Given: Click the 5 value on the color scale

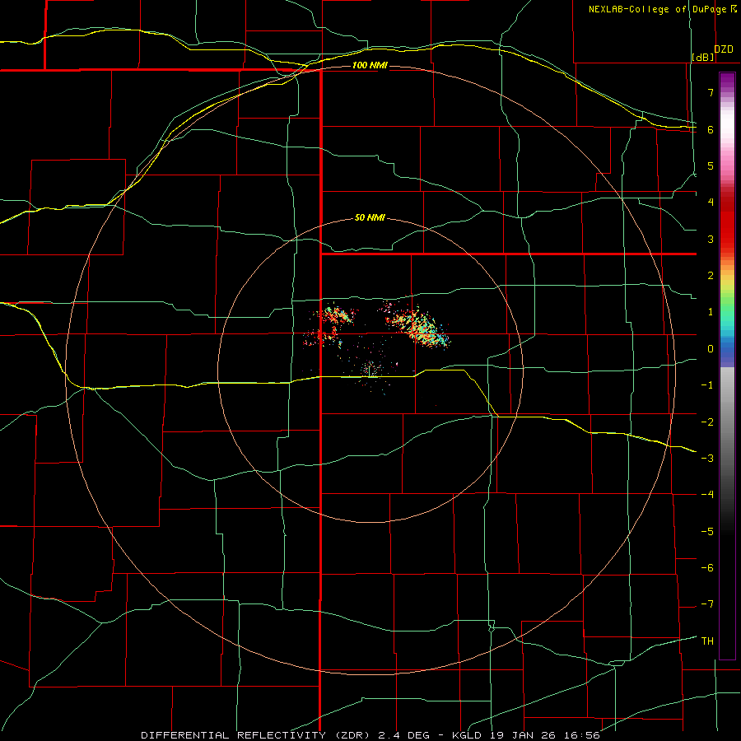Looking at the screenshot, I should point(711,165).
